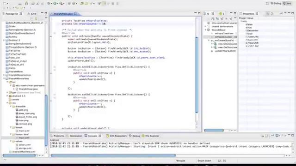
Task: Minimize the editor area
Action: click(195, 13)
